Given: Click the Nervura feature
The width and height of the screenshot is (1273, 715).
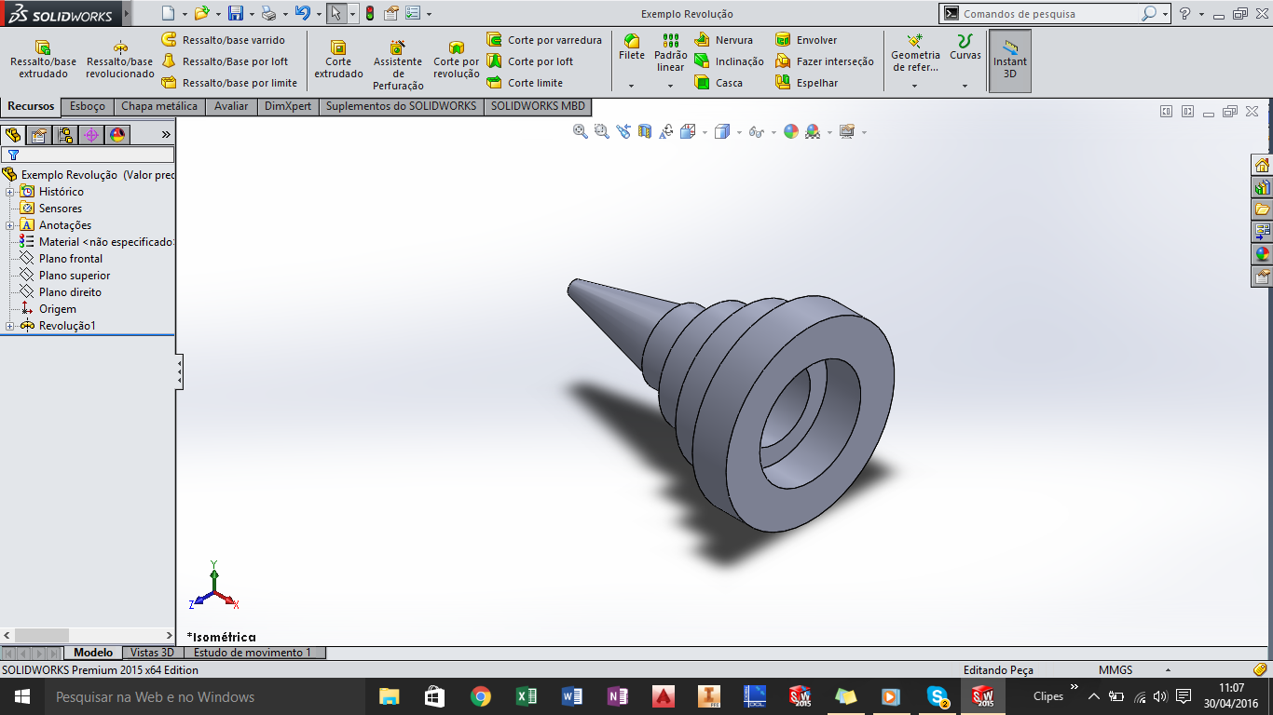Looking at the screenshot, I should point(724,40).
